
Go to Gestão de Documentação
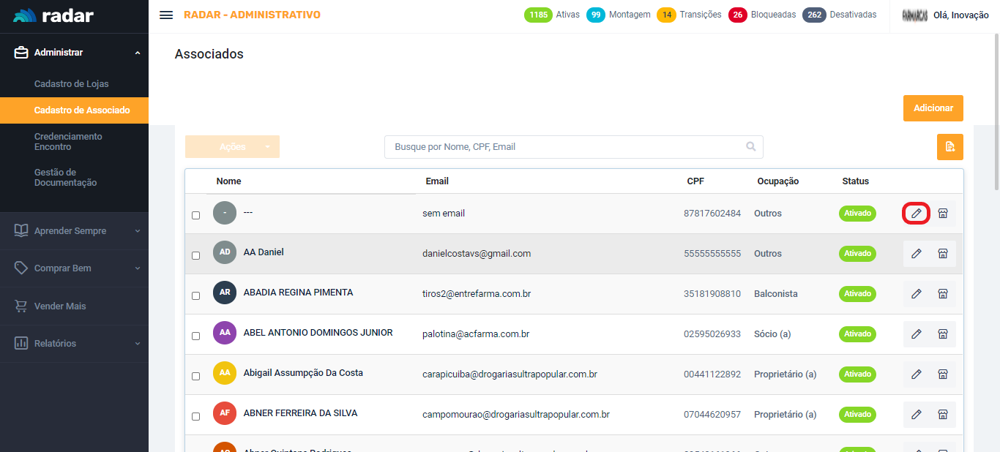(65, 178)
